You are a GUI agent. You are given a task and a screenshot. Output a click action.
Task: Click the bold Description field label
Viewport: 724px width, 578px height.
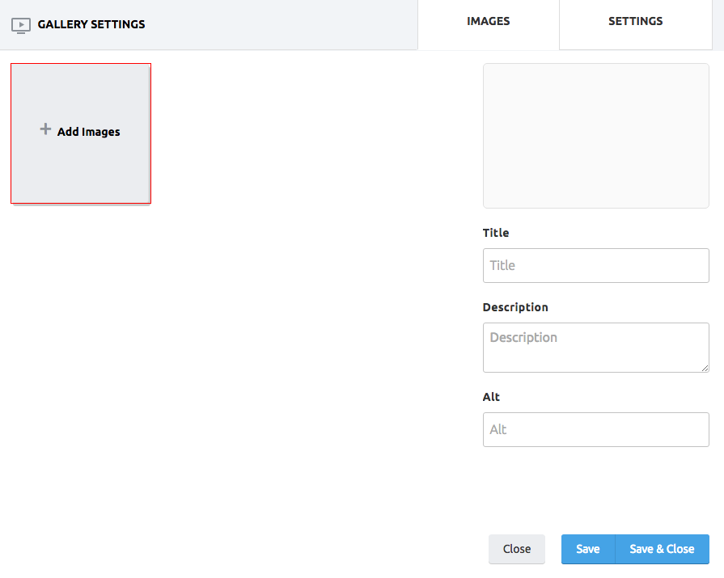coord(515,307)
